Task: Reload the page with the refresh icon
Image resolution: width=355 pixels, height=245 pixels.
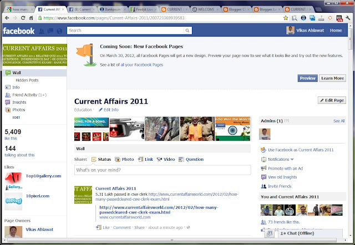Action: [x=23, y=18]
